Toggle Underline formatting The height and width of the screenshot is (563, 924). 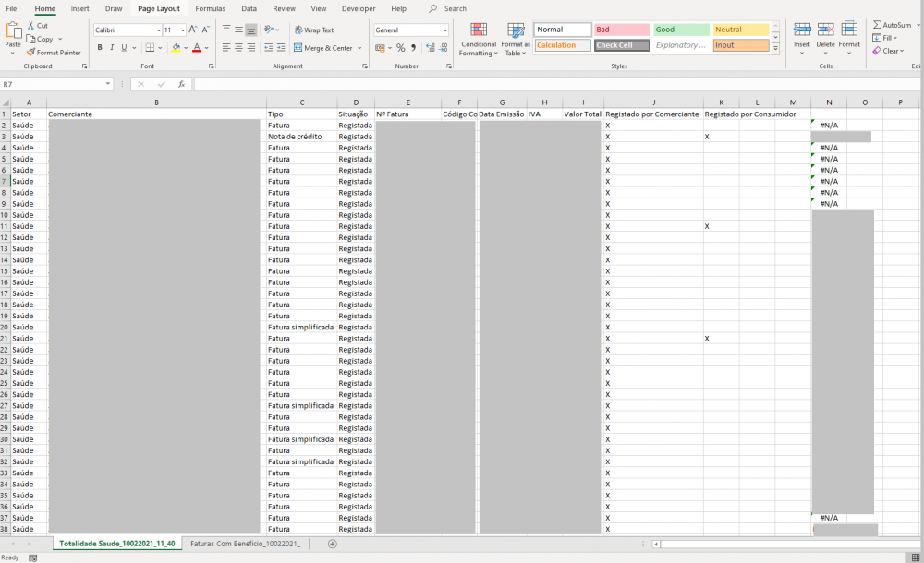pos(124,48)
